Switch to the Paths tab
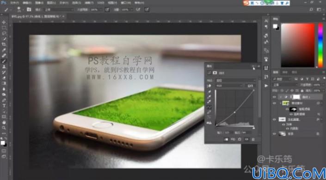Screen dimensions: 326x180 click(294, 72)
